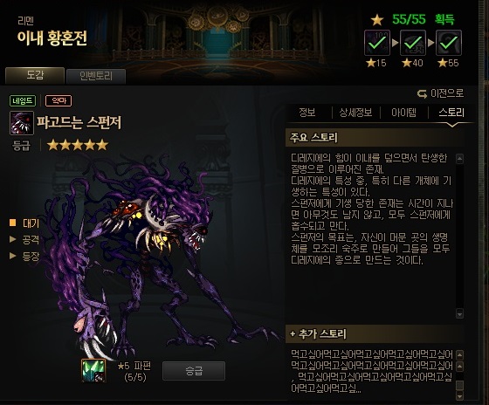
Task: Click the gold star next to 55/55
Action: click(x=377, y=20)
